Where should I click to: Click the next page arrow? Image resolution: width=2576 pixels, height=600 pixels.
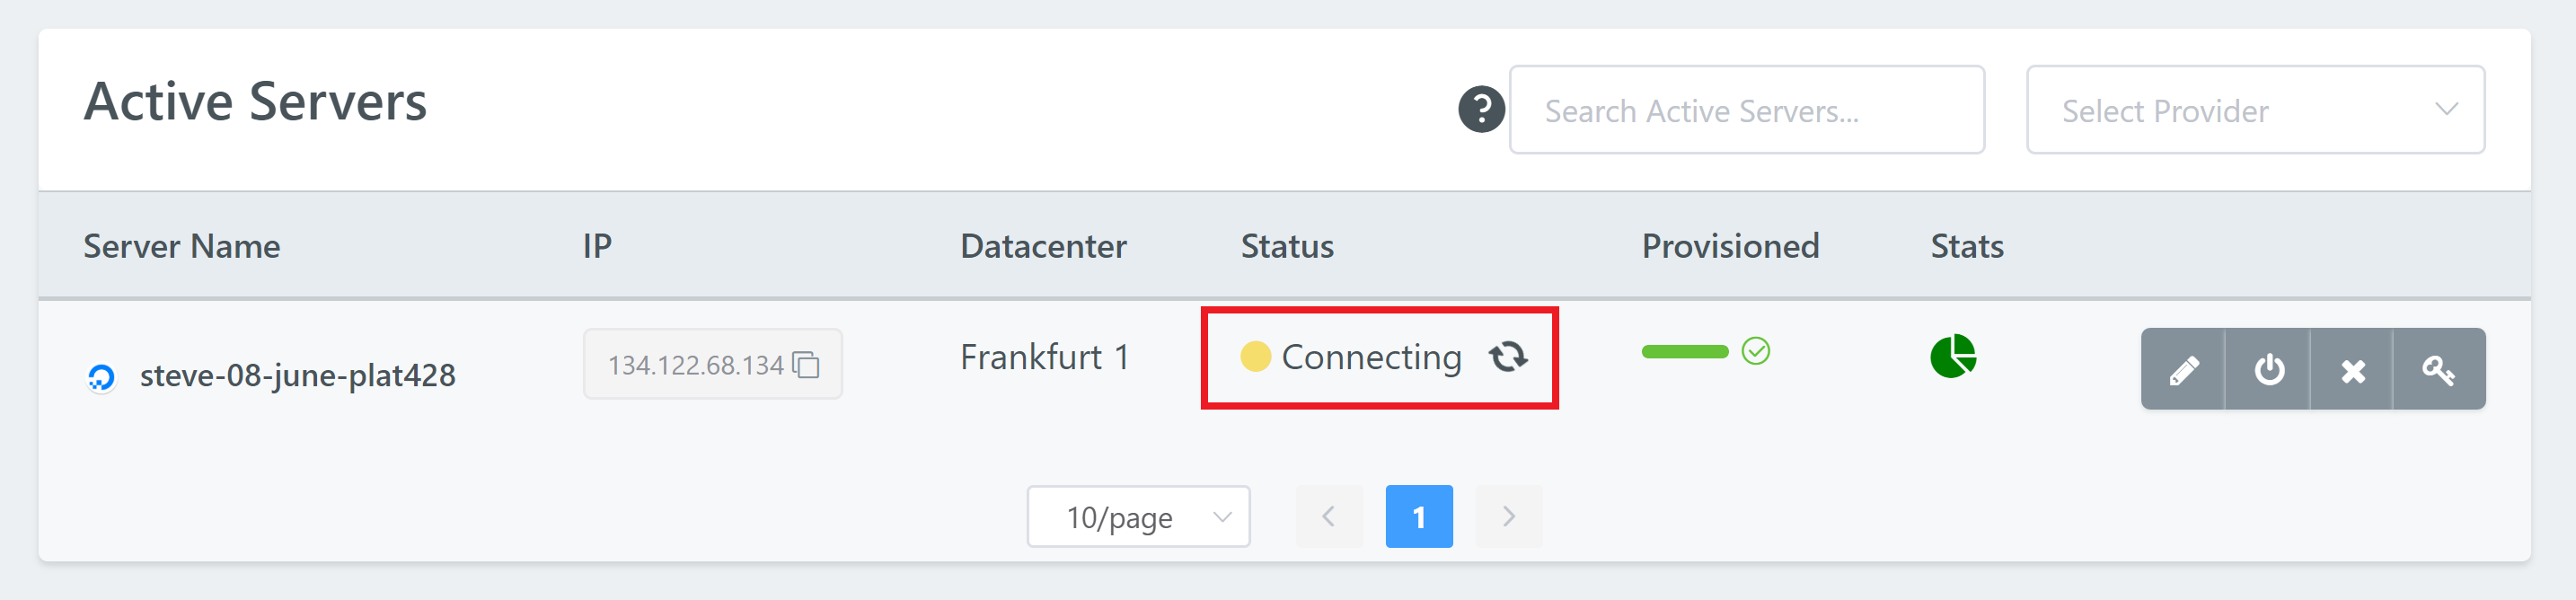coord(1508,516)
